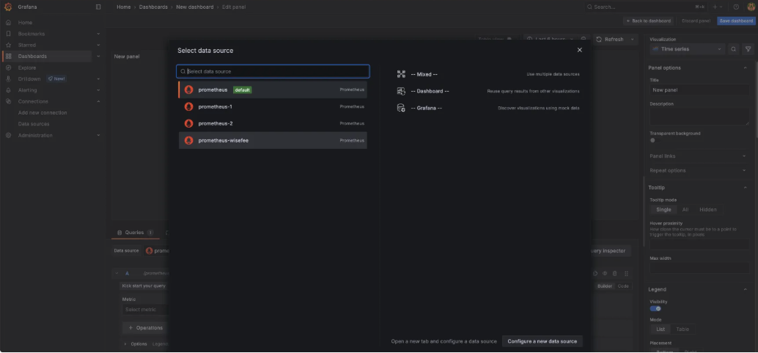
Task: Click the options filter funnel icon
Action: (x=748, y=49)
